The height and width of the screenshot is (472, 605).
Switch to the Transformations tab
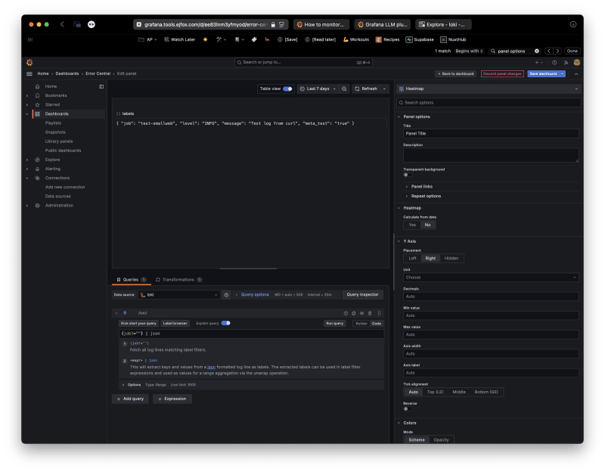178,279
